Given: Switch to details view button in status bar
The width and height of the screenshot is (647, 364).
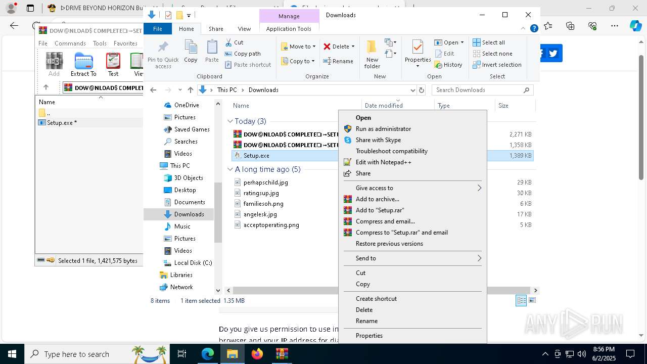Looking at the screenshot, I should tap(521, 300).
